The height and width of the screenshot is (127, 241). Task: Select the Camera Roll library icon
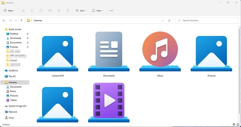[x=57, y=54]
